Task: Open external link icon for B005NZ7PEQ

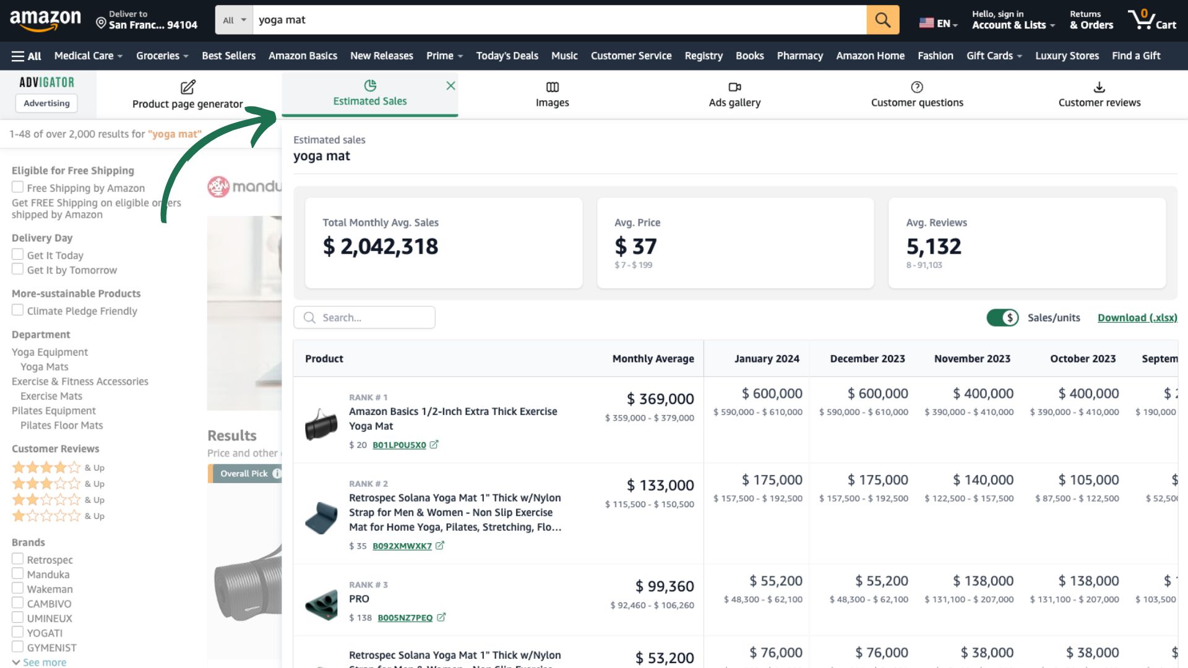Action: (x=441, y=617)
